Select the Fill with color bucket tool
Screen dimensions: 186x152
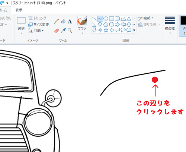point(63,21)
